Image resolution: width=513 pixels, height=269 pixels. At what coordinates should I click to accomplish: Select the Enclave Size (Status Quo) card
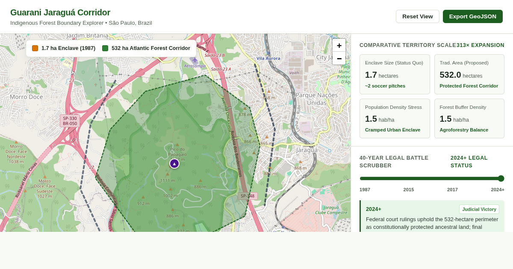[x=395, y=74]
